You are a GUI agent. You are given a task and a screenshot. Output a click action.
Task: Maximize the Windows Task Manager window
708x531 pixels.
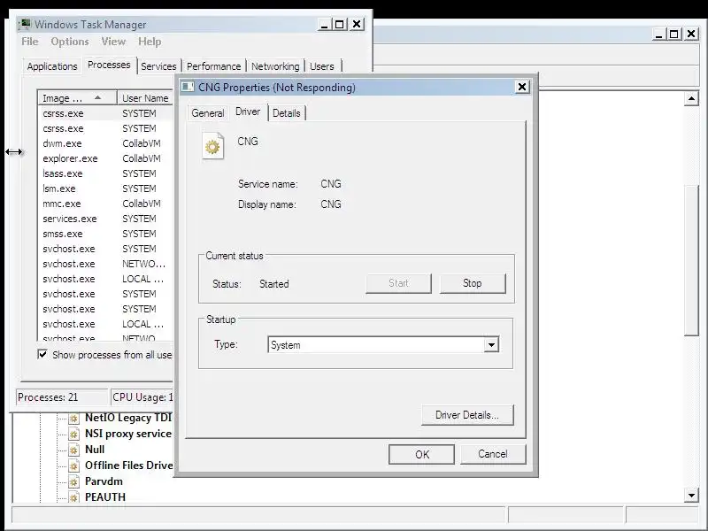point(340,25)
